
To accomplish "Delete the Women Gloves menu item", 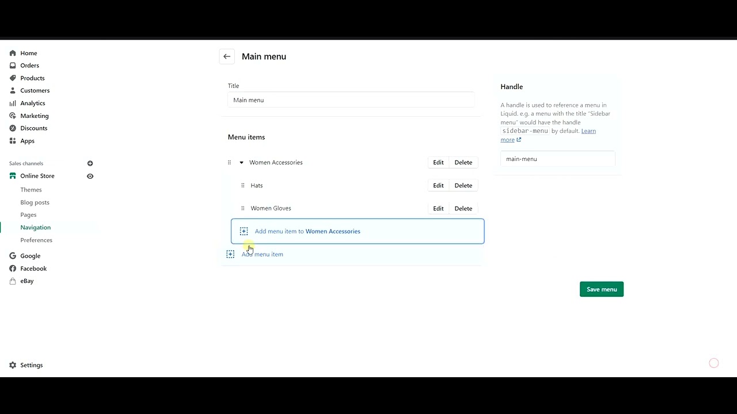I will [x=464, y=209].
